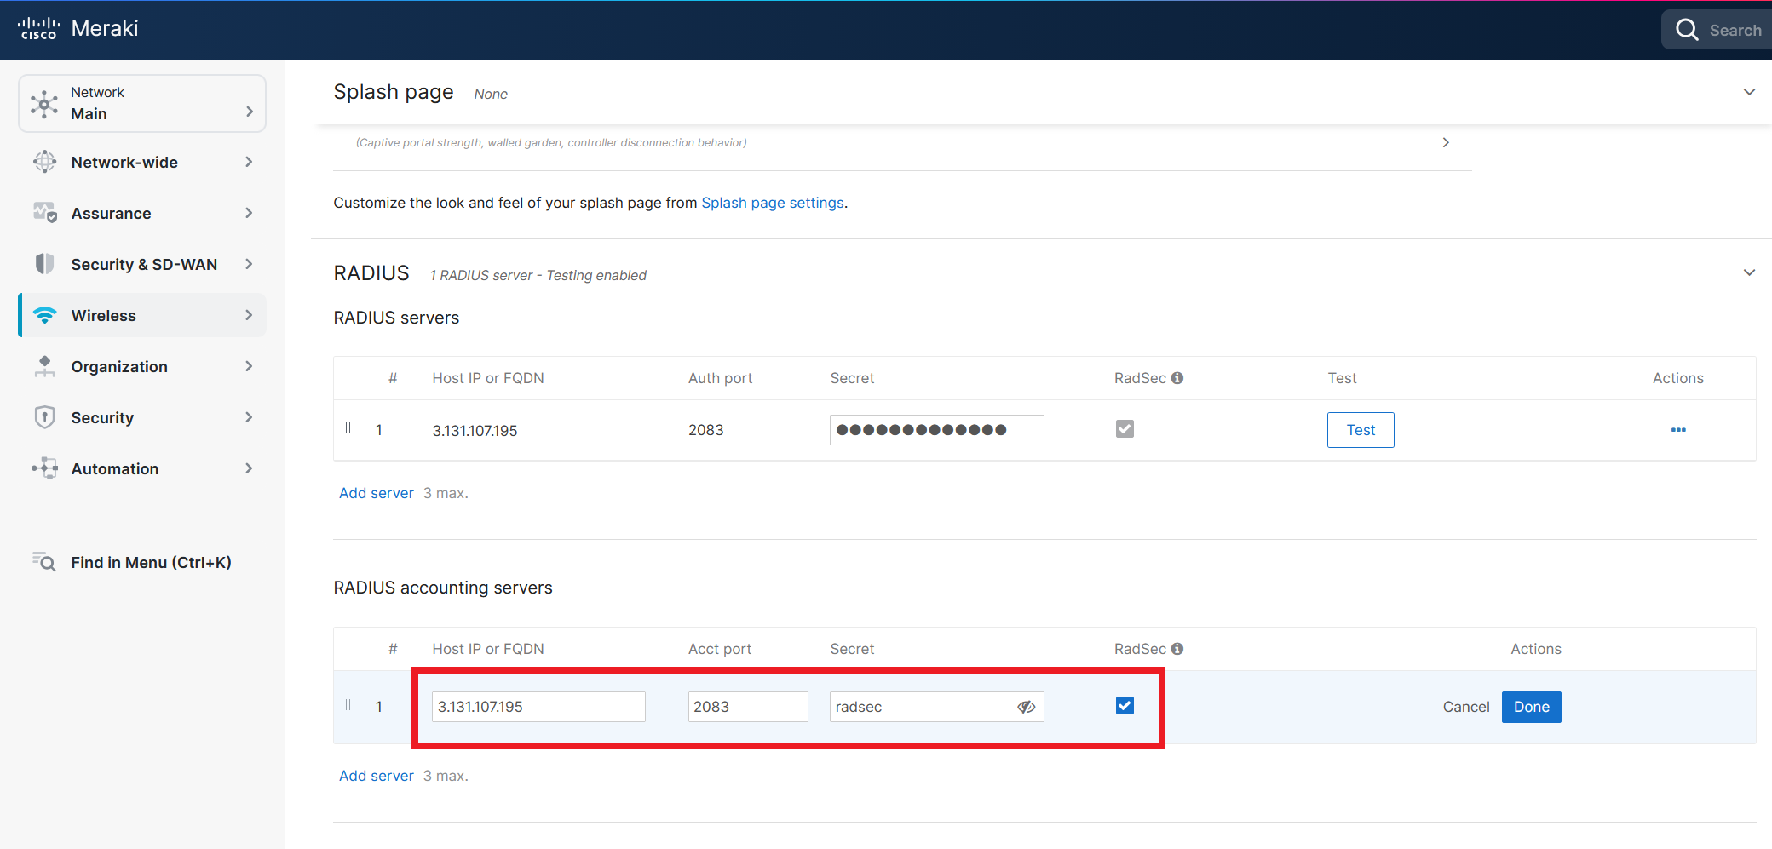Click the Automation workflow icon

click(x=44, y=468)
